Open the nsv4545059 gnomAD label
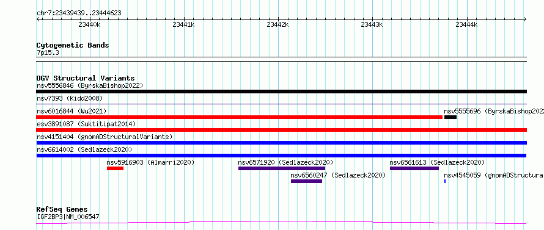This screenshot has height=230, width=544. tap(494, 175)
